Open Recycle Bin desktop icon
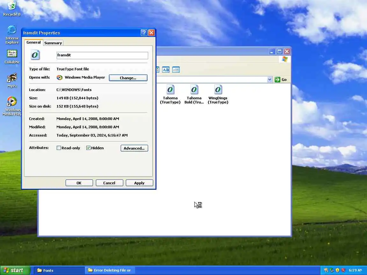The image size is (367, 275). point(12,5)
